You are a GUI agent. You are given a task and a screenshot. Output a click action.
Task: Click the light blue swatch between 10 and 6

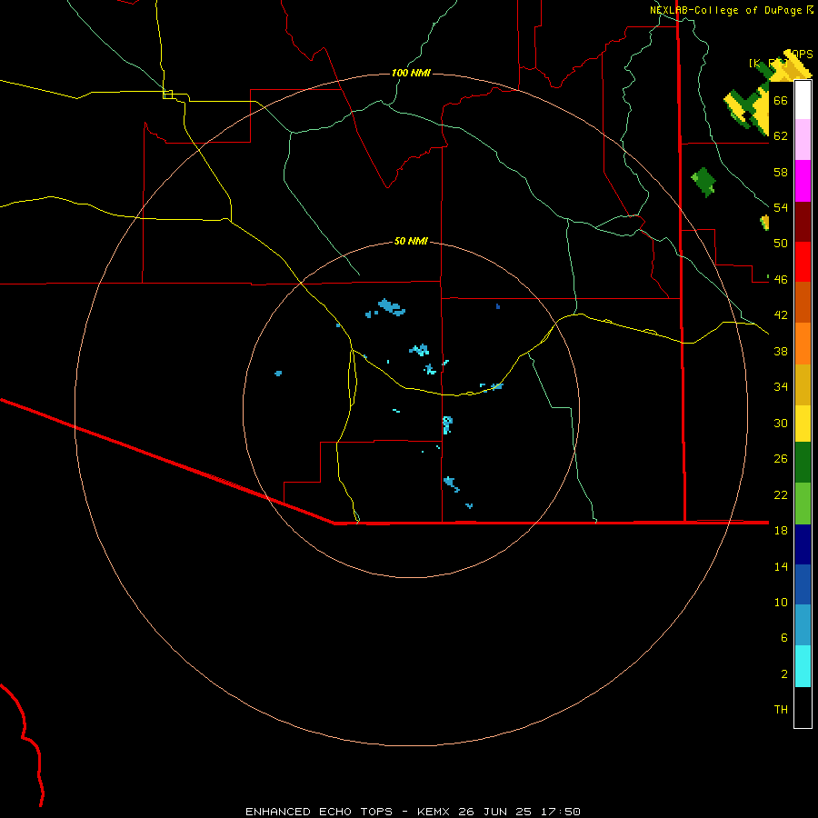(803, 625)
